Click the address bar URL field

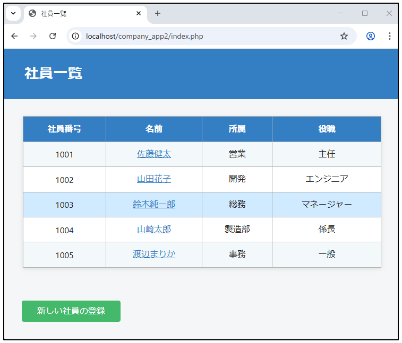pyautogui.click(x=207, y=36)
